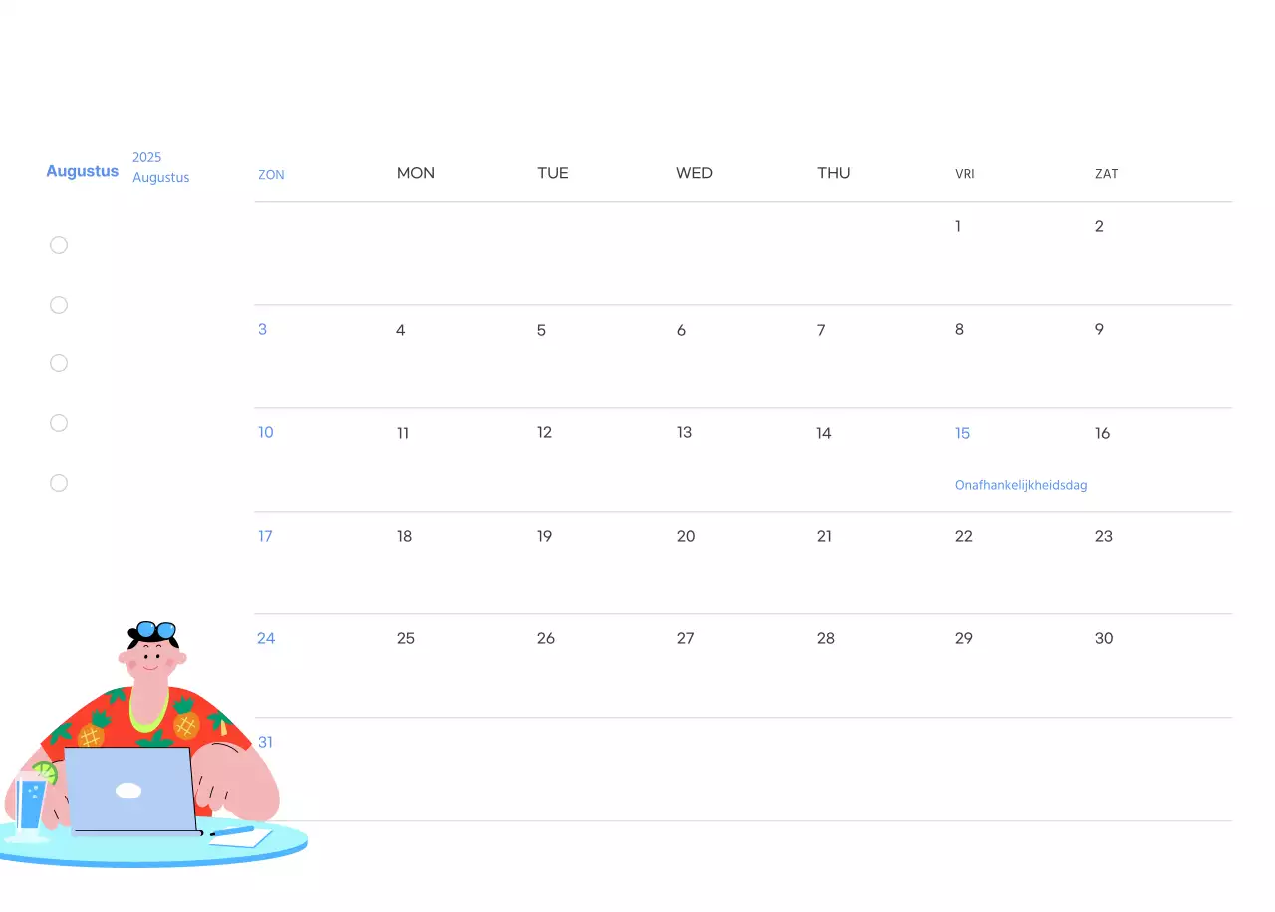The width and height of the screenshot is (1275, 912).
Task: Select August 10 in the calendar
Action: pyautogui.click(x=265, y=432)
